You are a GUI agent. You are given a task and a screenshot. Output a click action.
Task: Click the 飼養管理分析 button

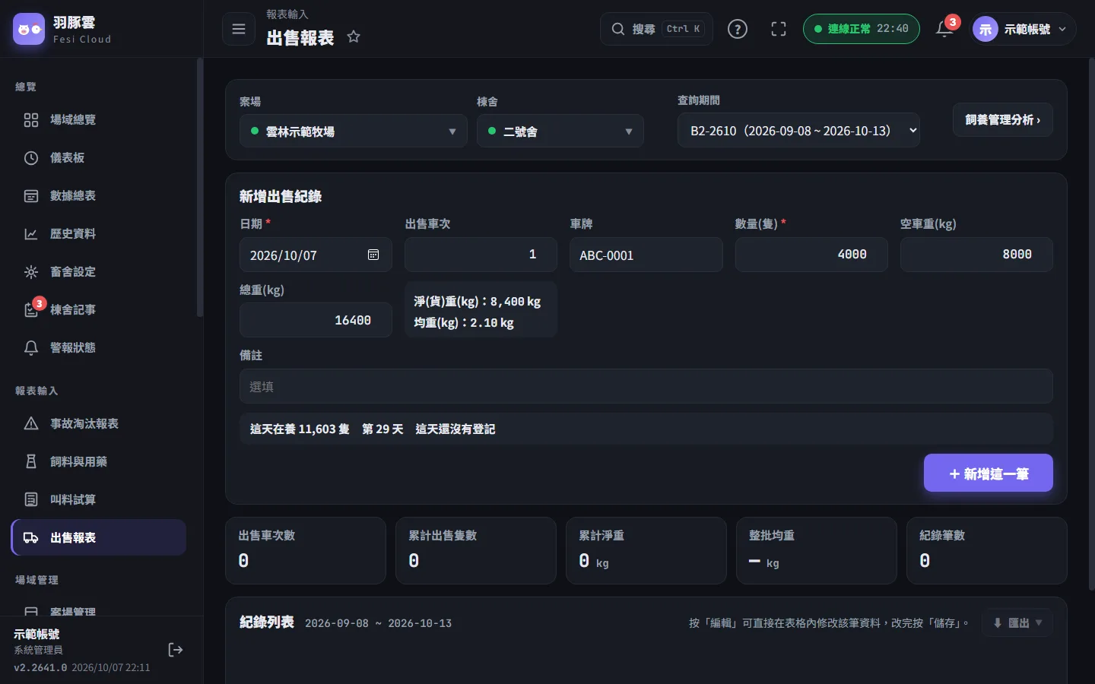click(1003, 119)
